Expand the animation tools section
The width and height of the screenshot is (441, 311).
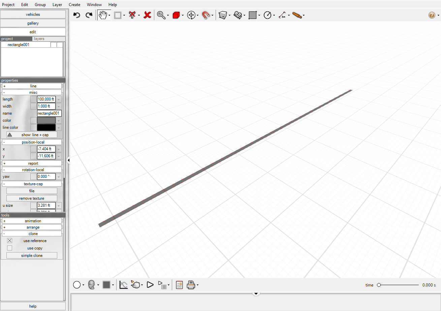32,221
